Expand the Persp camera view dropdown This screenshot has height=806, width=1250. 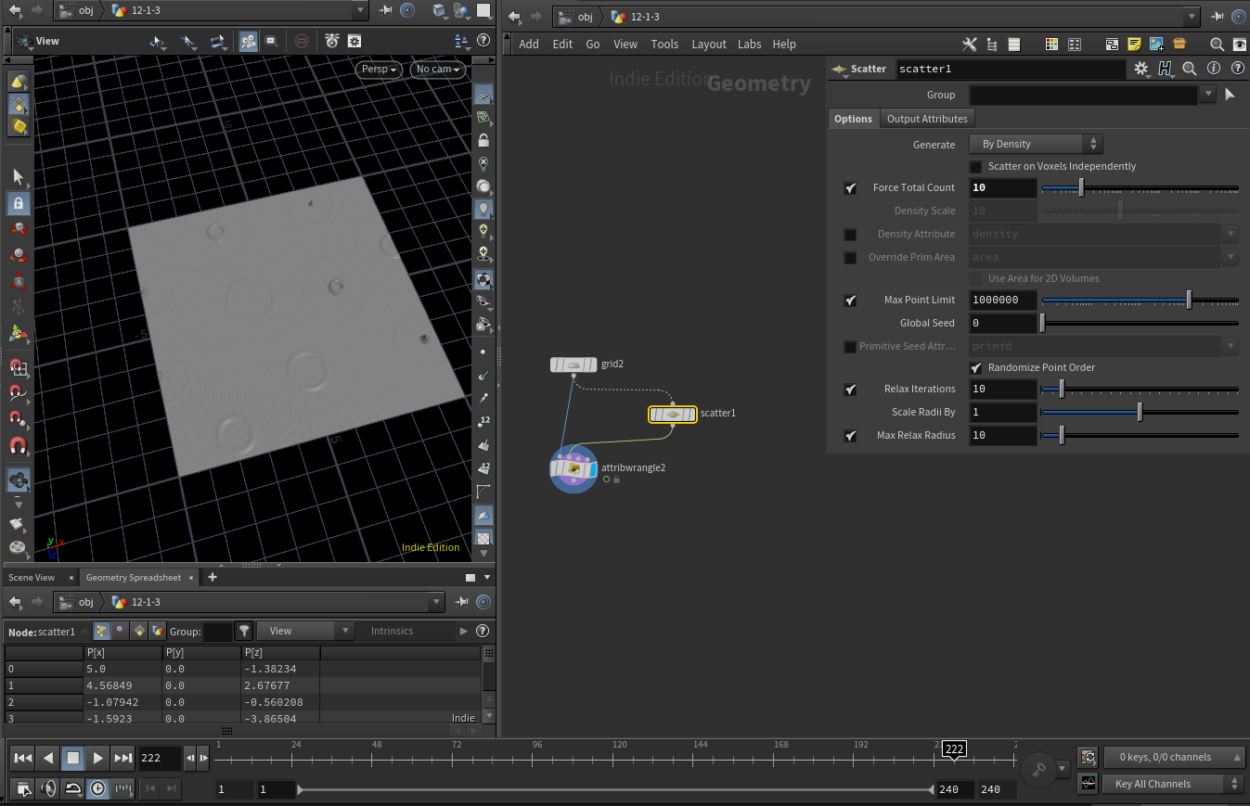[x=380, y=70]
